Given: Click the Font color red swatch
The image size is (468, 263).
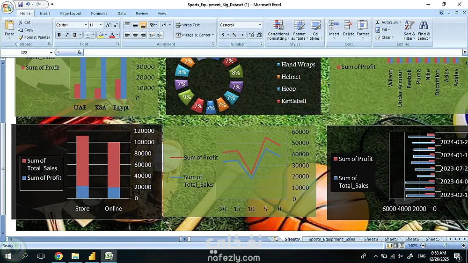Looking at the screenshot, I should click(112, 35).
